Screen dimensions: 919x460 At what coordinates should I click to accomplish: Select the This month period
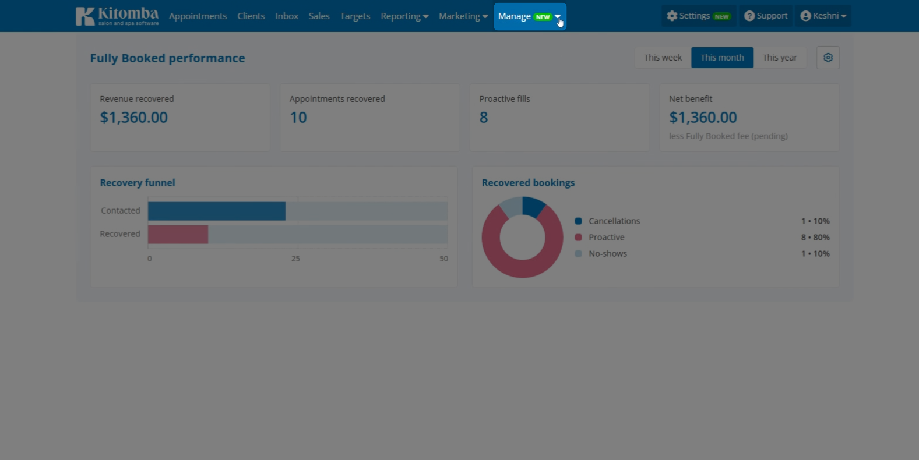coord(722,58)
